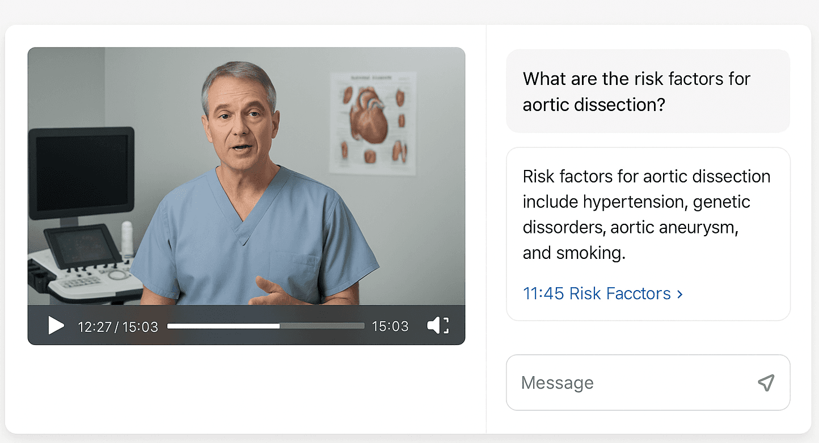Click the 12:27 / 15:03 elapsed time display

(x=118, y=326)
